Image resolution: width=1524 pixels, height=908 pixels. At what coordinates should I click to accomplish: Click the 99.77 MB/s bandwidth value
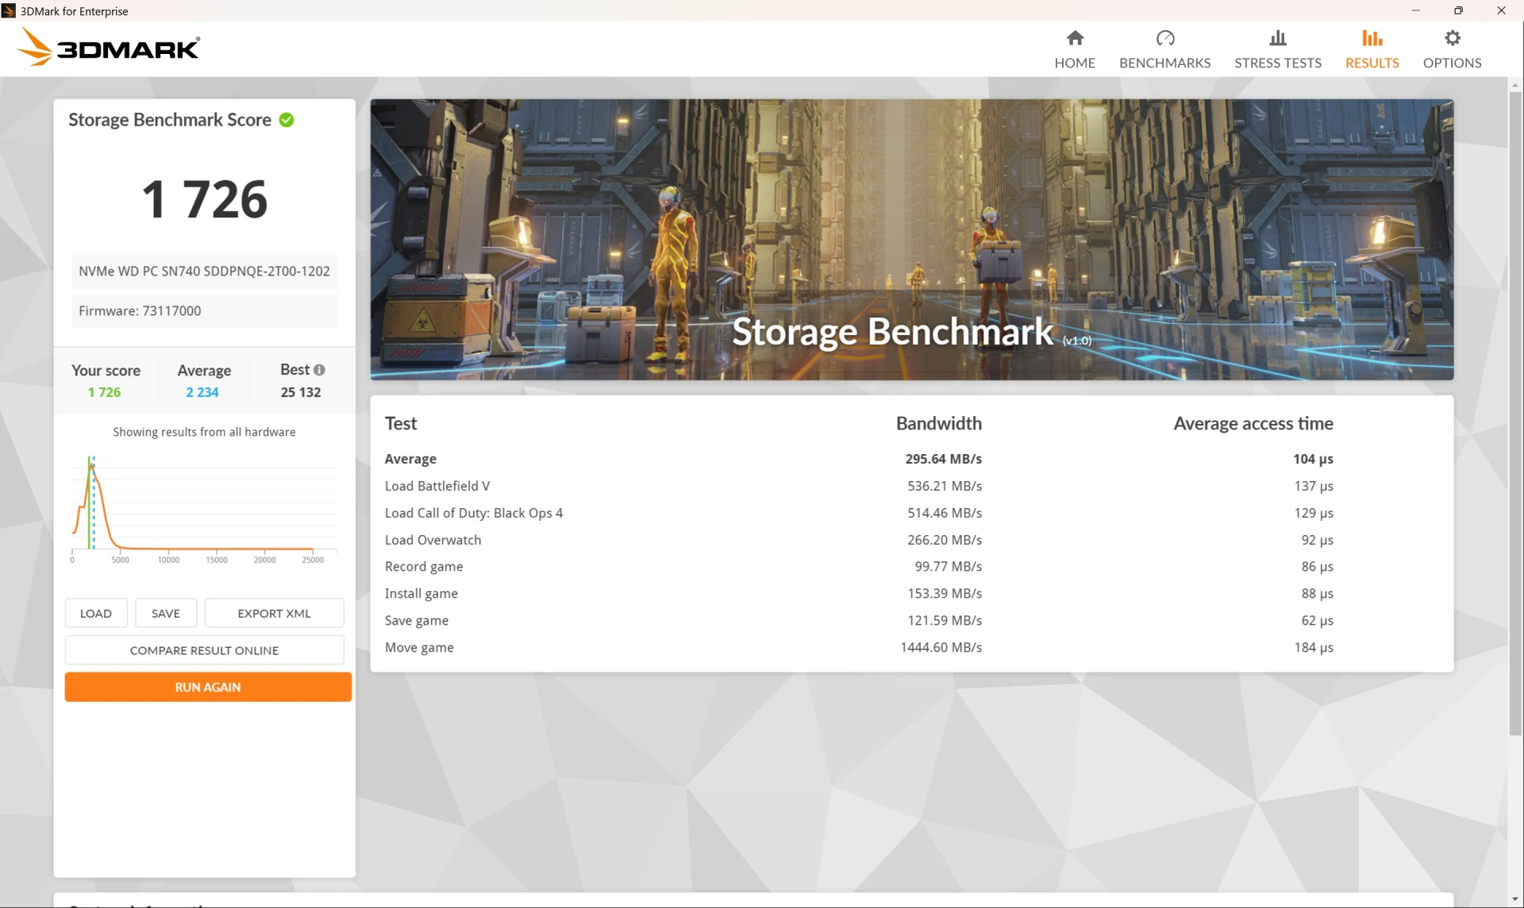click(x=948, y=567)
